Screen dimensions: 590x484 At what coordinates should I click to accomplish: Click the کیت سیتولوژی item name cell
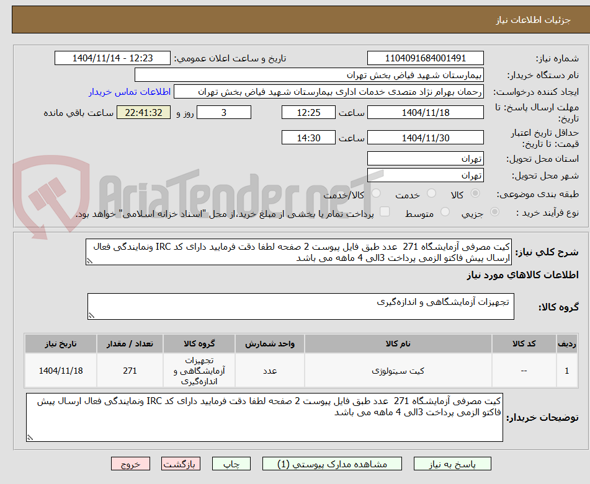(x=398, y=371)
